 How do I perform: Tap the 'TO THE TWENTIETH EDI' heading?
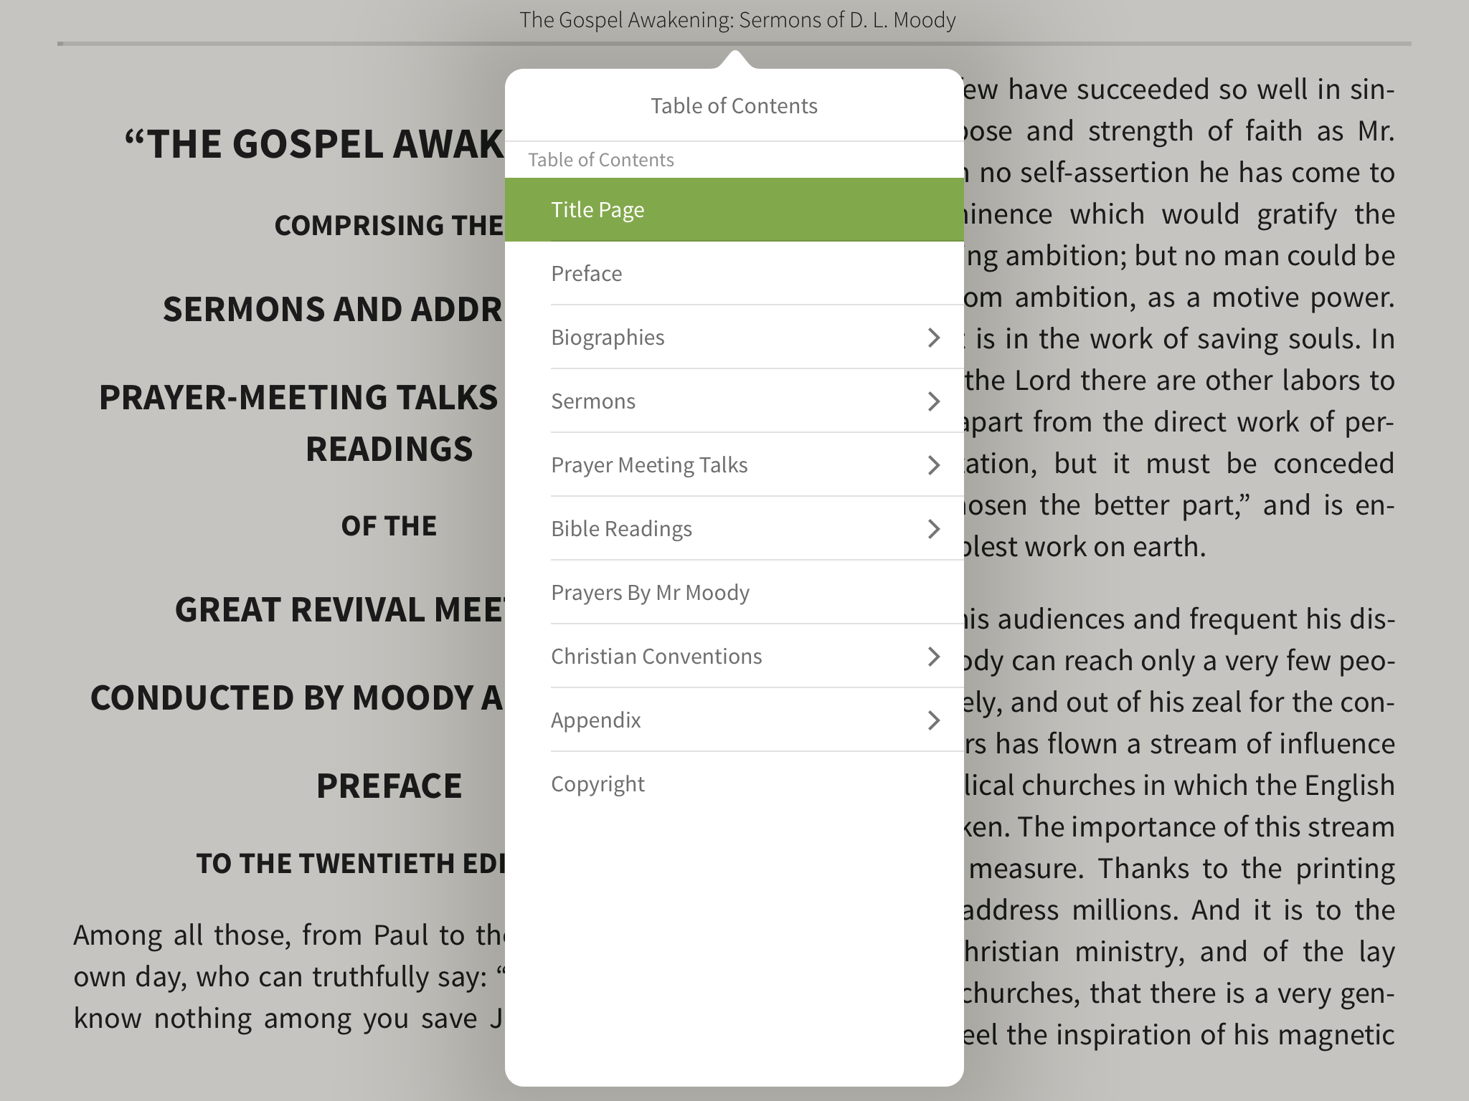coord(351,863)
